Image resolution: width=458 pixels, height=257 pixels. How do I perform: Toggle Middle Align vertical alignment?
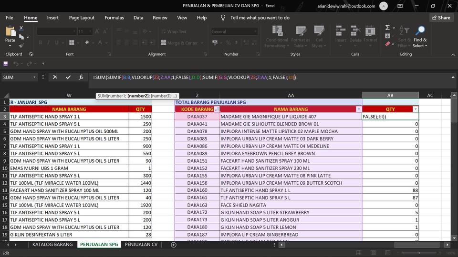[127, 31]
